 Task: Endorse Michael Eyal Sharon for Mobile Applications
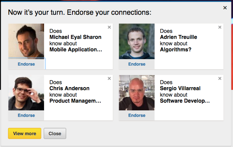click(x=26, y=64)
